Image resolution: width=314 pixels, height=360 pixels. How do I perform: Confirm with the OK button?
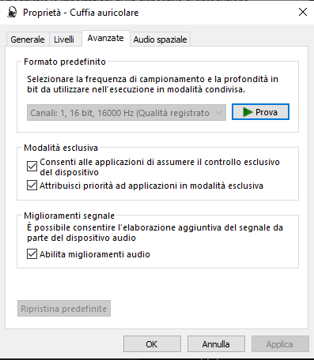152,343
